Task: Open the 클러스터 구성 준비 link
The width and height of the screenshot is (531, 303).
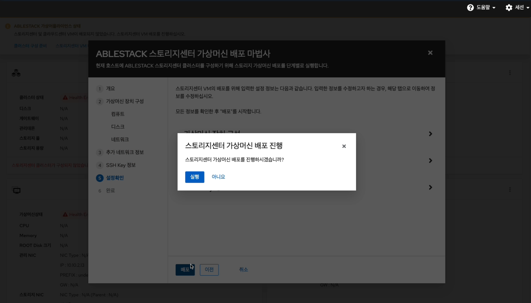Action: click(x=30, y=46)
